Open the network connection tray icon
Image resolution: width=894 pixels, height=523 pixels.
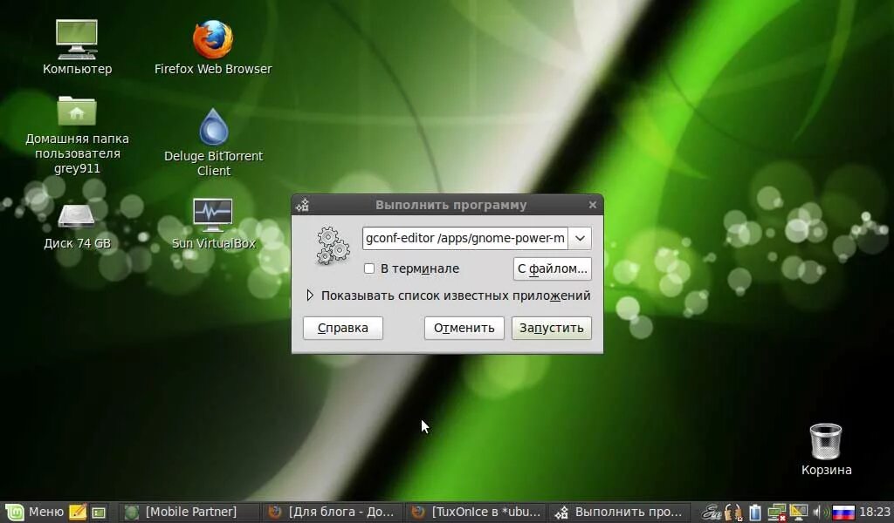click(776, 513)
